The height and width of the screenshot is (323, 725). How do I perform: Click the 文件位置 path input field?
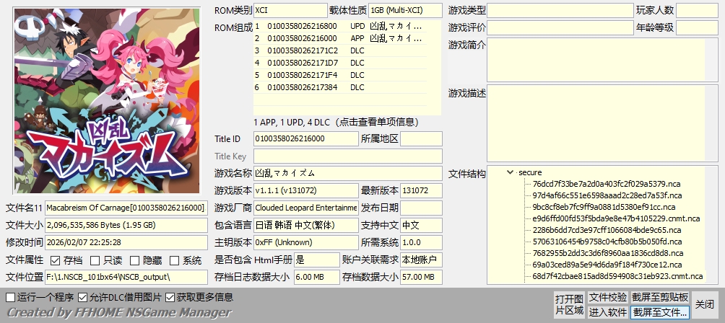coord(125,277)
